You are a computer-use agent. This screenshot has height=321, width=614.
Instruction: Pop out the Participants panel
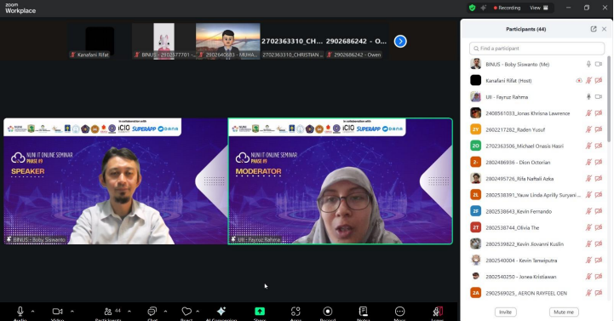click(x=594, y=29)
